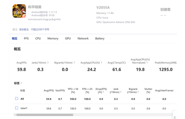
Task: Switch to the FPS tab
Action: (x=26, y=39)
